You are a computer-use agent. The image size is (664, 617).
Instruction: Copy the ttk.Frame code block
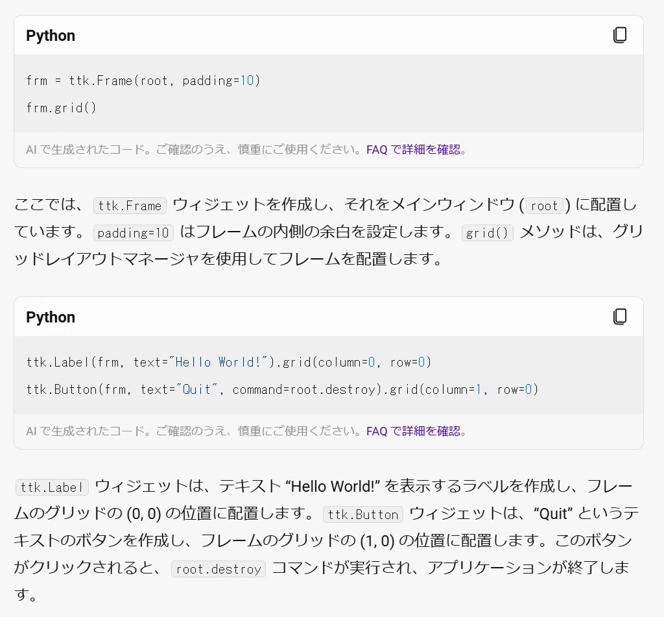pos(620,35)
